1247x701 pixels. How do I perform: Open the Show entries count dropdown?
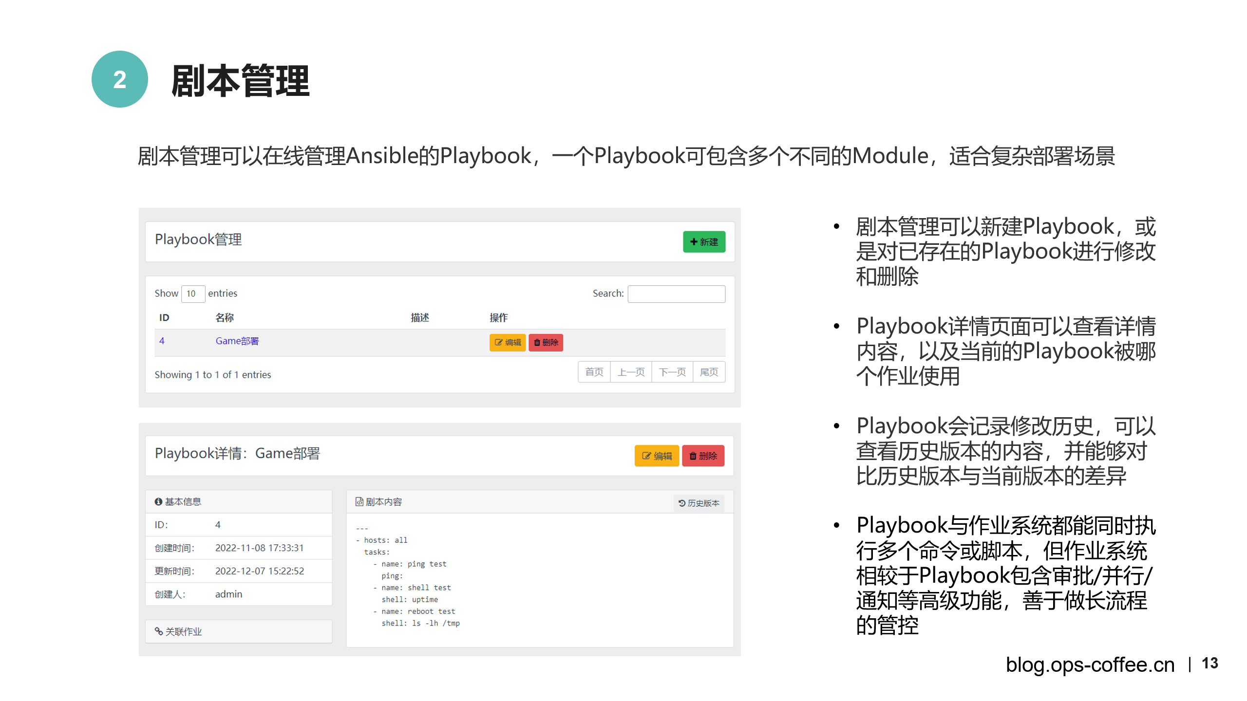(193, 294)
